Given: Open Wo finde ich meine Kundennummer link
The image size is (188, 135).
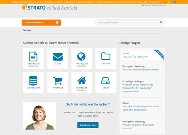Looking at the screenshot, I should [141, 70].
